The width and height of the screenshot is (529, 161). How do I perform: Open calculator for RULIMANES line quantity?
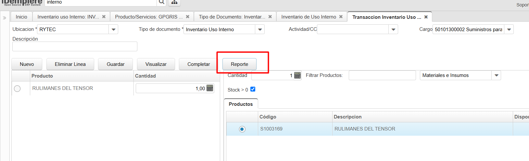pos(210,88)
